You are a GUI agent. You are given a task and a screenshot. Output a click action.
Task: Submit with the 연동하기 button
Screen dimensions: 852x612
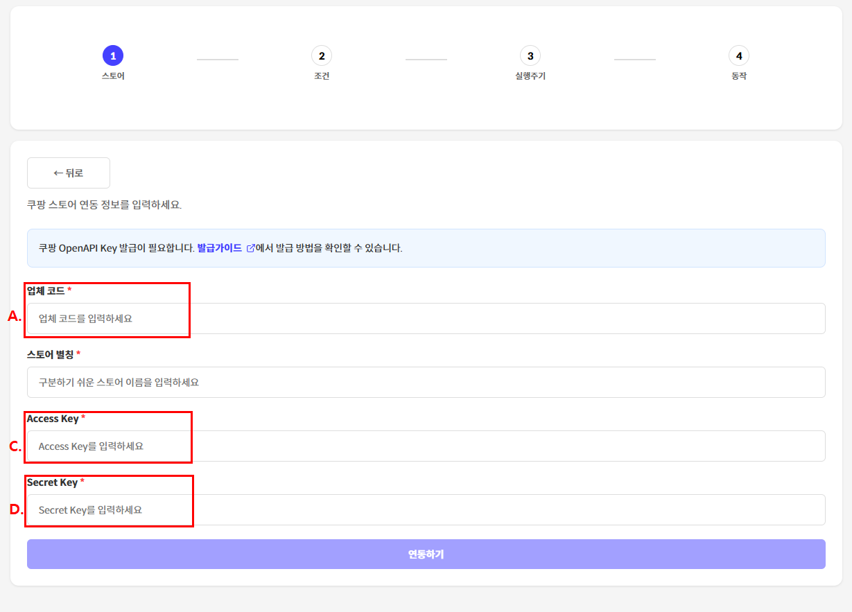click(x=426, y=554)
